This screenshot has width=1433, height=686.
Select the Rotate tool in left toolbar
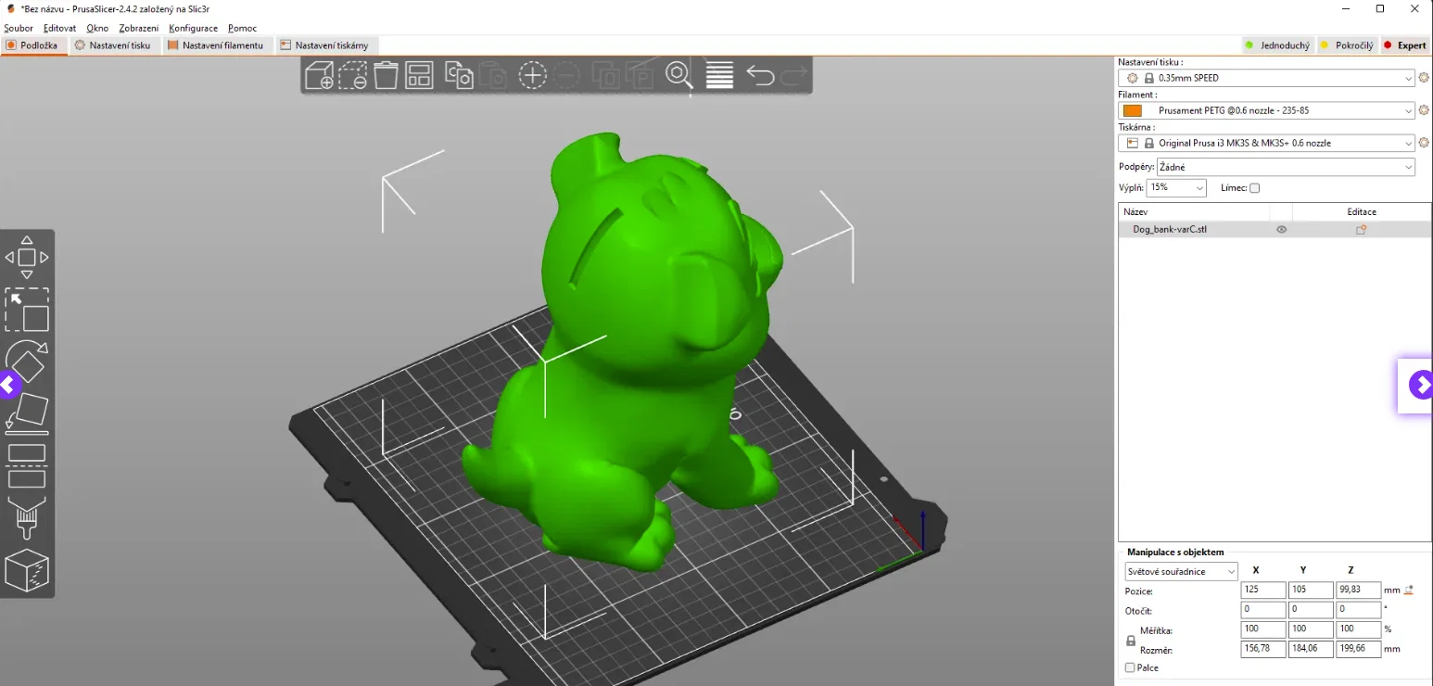point(27,362)
